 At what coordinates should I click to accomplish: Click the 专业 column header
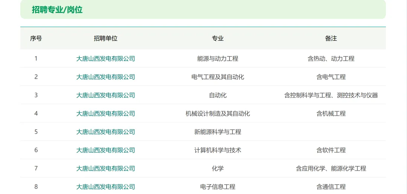pyautogui.click(x=218, y=38)
